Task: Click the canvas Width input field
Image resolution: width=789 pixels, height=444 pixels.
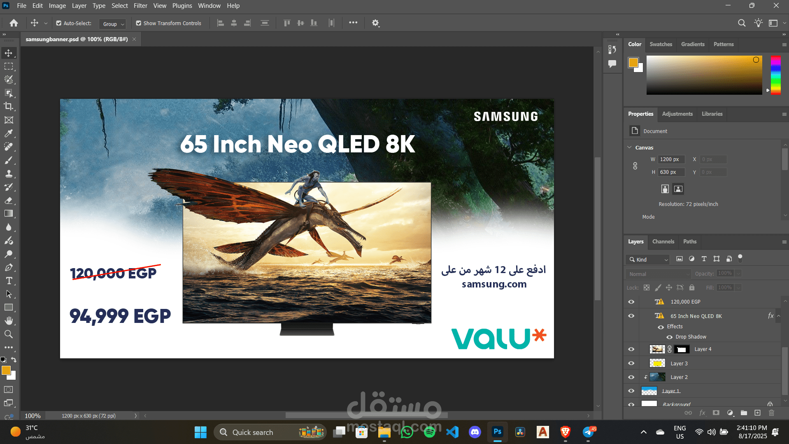Action: point(671,159)
